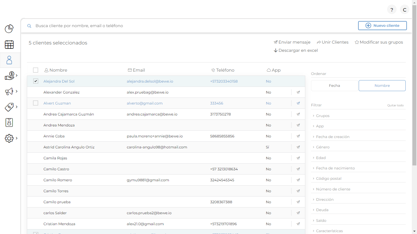Send message icon for Andrea Cajamarca Guzmán
417x234 pixels.
[x=298, y=114]
